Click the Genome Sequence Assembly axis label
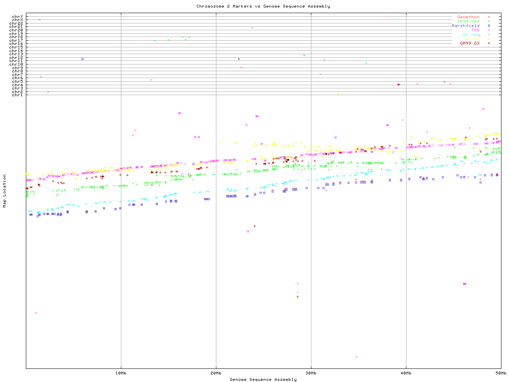The width and height of the screenshot is (509, 382). (x=263, y=379)
